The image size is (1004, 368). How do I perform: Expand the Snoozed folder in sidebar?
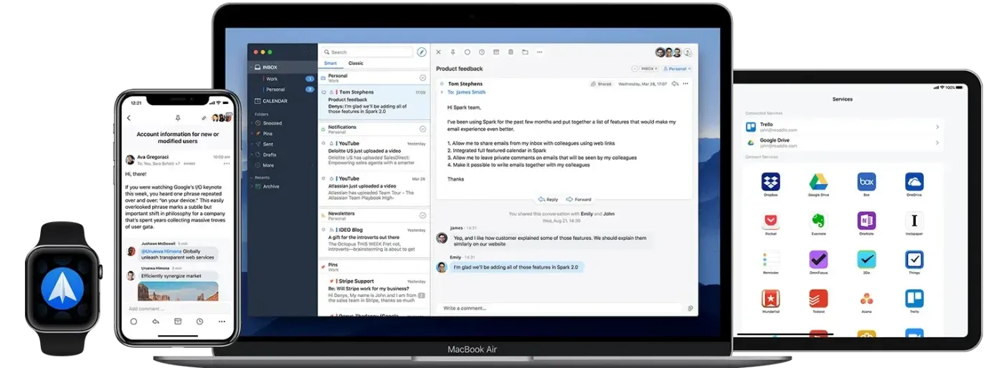(x=251, y=123)
